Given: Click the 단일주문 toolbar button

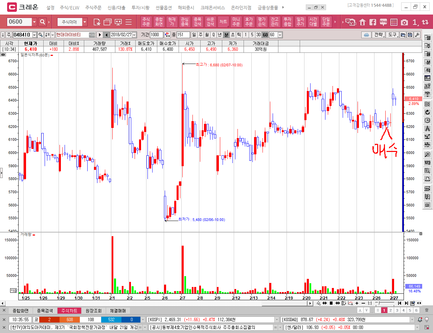Looking at the screenshot, I should [326, 22].
